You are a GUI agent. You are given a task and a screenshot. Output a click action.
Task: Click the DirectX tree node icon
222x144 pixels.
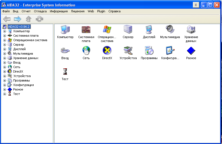click(10, 71)
